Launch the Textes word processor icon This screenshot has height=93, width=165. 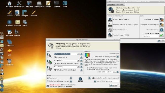(x=9, y=13)
